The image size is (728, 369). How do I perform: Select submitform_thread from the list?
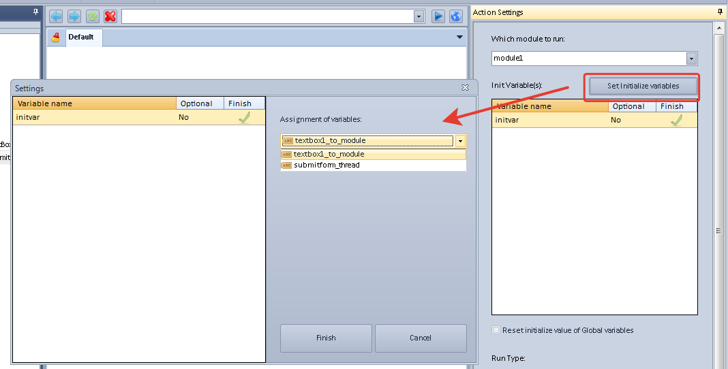327,165
